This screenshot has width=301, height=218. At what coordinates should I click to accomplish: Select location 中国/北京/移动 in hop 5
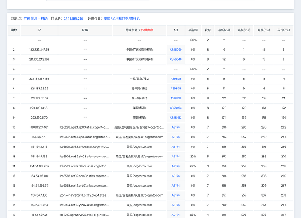coord(139,78)
